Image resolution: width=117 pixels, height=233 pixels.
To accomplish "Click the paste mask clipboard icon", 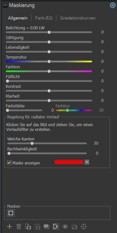I will click(x=37, y=227).
